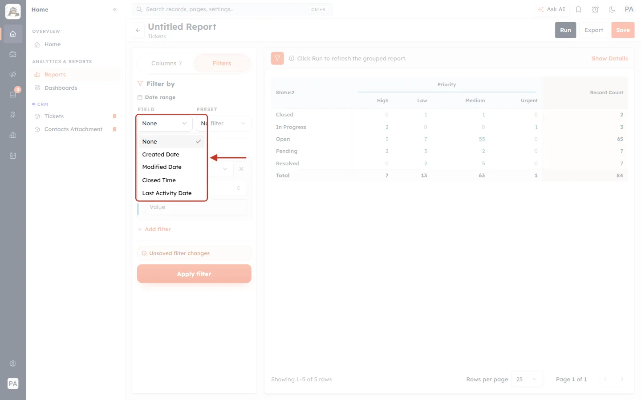The height and width of the screenshot is (400, 641).
Task: Open Dashboards in the sidebar
Action: click(x=76, y=88)
